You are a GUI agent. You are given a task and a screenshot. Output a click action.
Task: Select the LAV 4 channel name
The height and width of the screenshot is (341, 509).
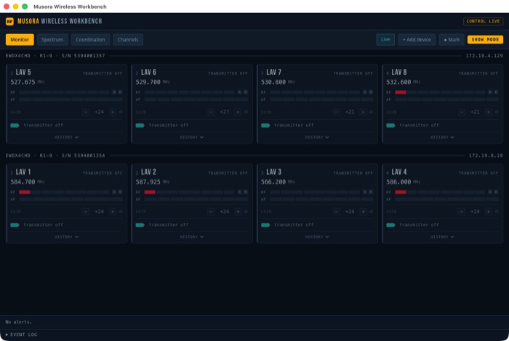(399, 172)
